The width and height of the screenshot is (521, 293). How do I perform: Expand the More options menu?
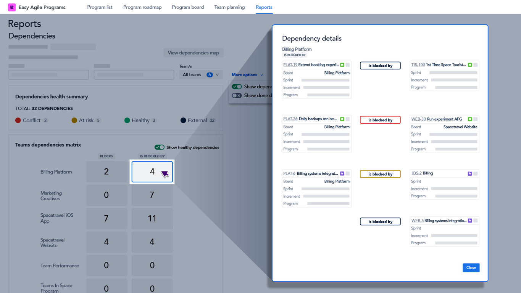tap(247, 74)
